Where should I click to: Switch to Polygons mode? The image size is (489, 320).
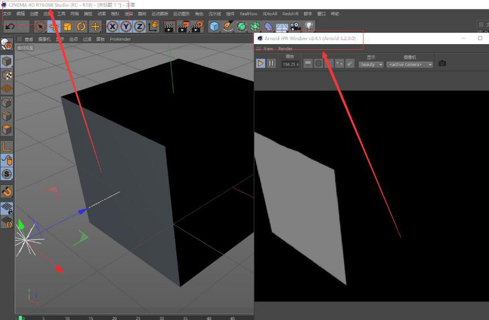click(x=7, y=129)
